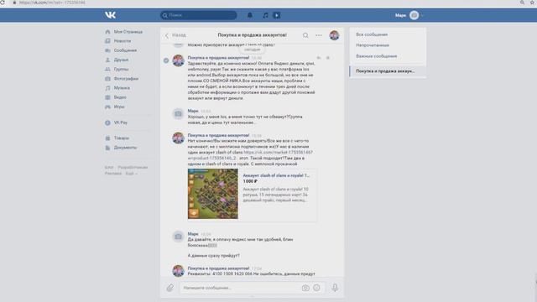Click the Друзья person icon
This screenshot has height=302, width=537.
pos(107,60)
